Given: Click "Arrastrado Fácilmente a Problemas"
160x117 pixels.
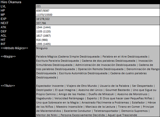Looking at the screenshot, I should [x=105, y=102].
